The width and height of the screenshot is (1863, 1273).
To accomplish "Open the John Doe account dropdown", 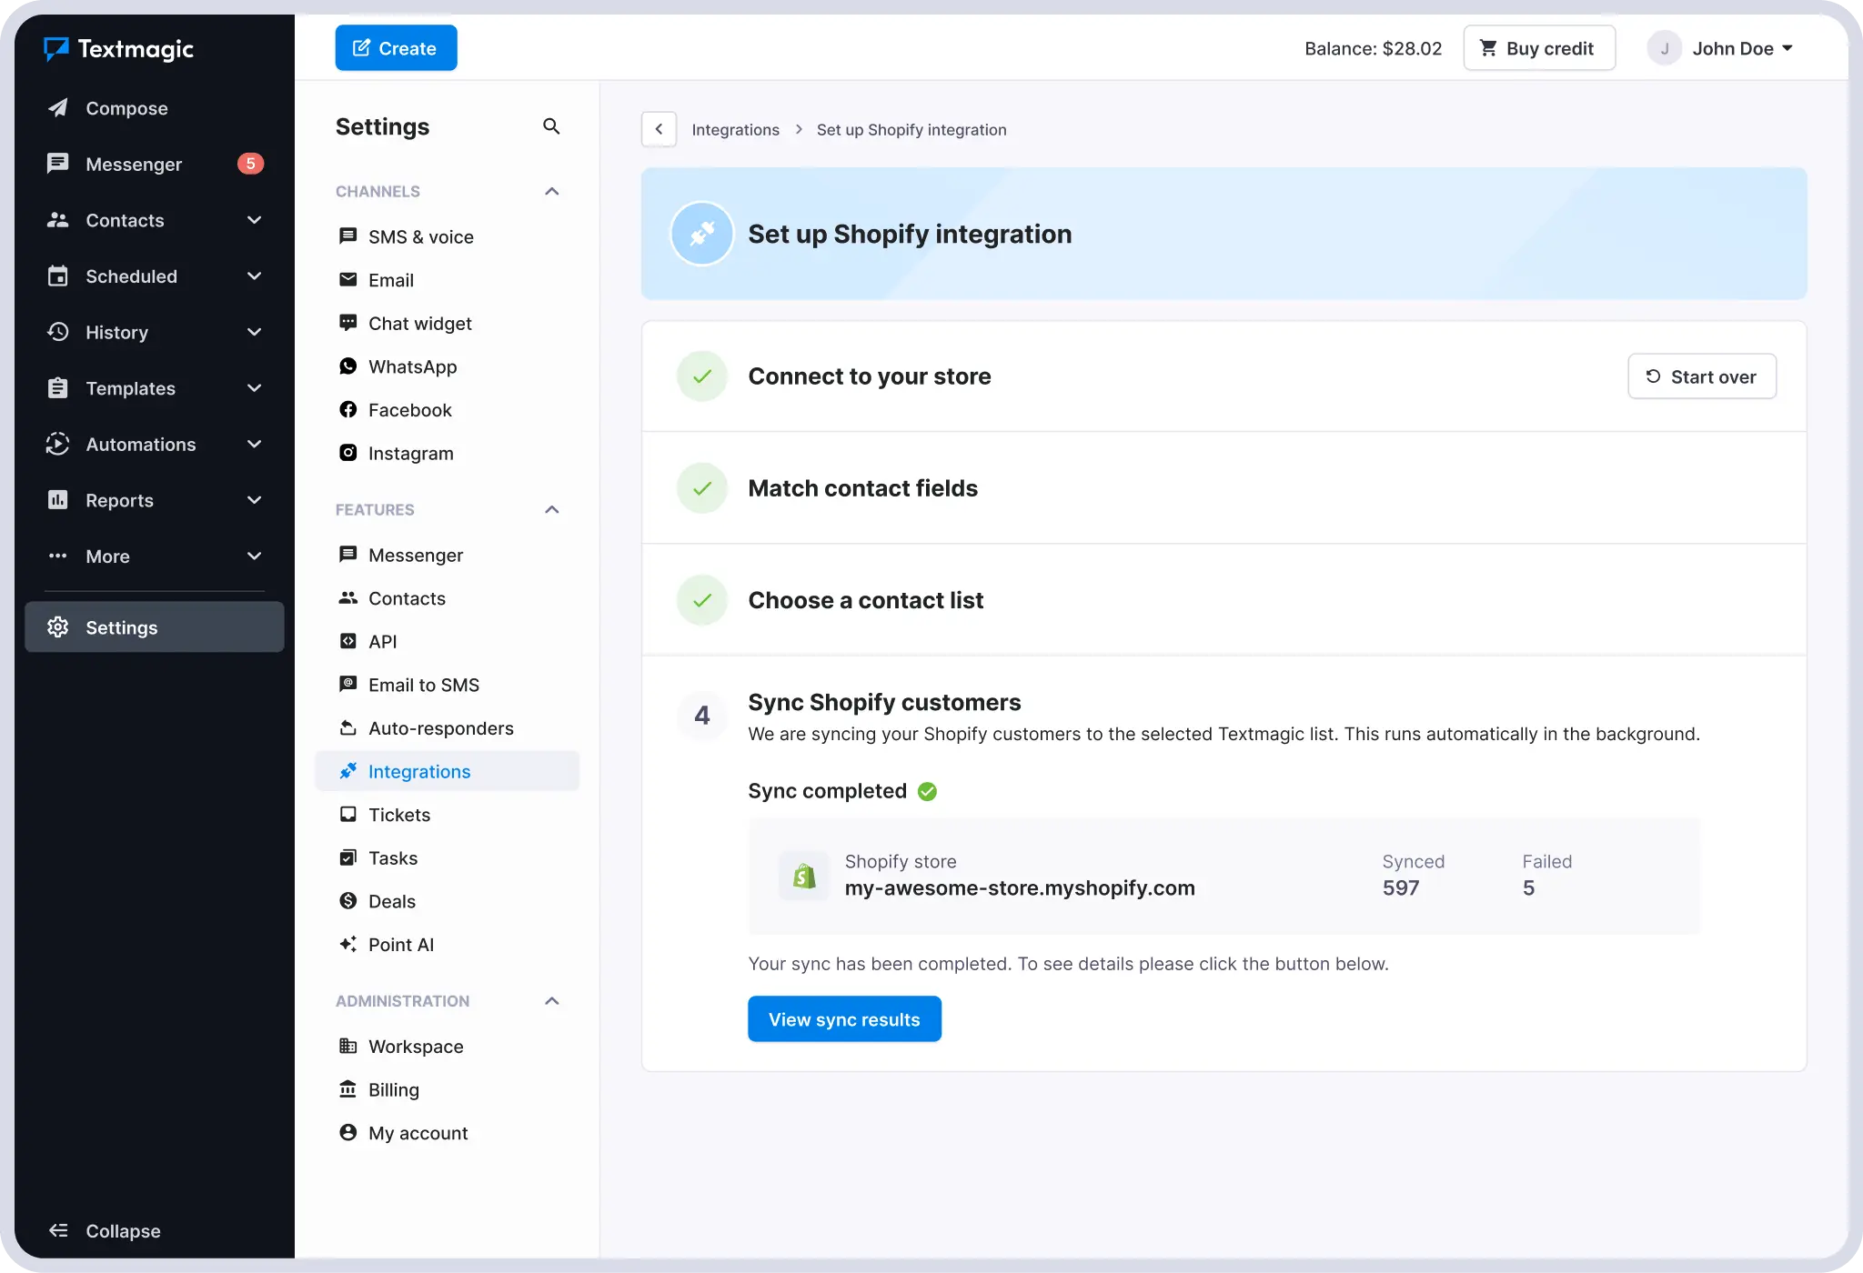I will pos(1721,48).
